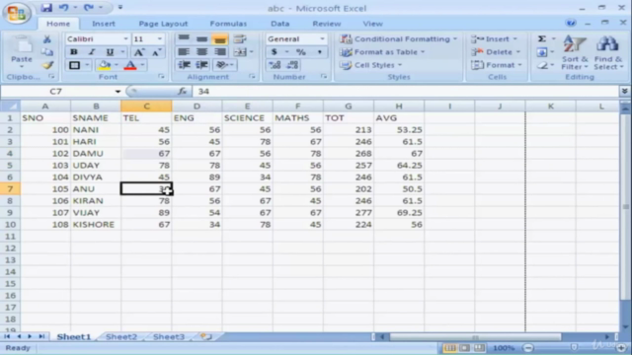Align text right
This screenshot has width=632, height=355.
click(x=220, y=52)
